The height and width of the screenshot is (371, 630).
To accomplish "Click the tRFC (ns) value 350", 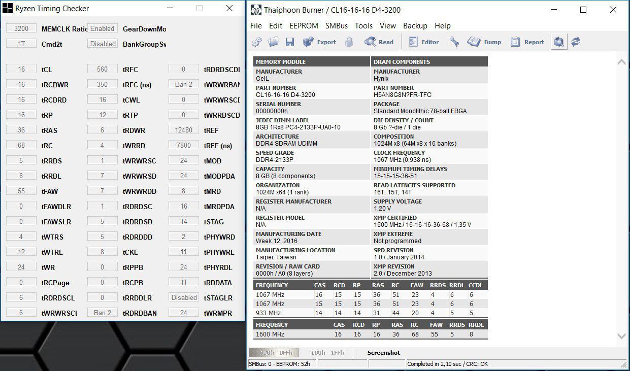I will point(103,84).
